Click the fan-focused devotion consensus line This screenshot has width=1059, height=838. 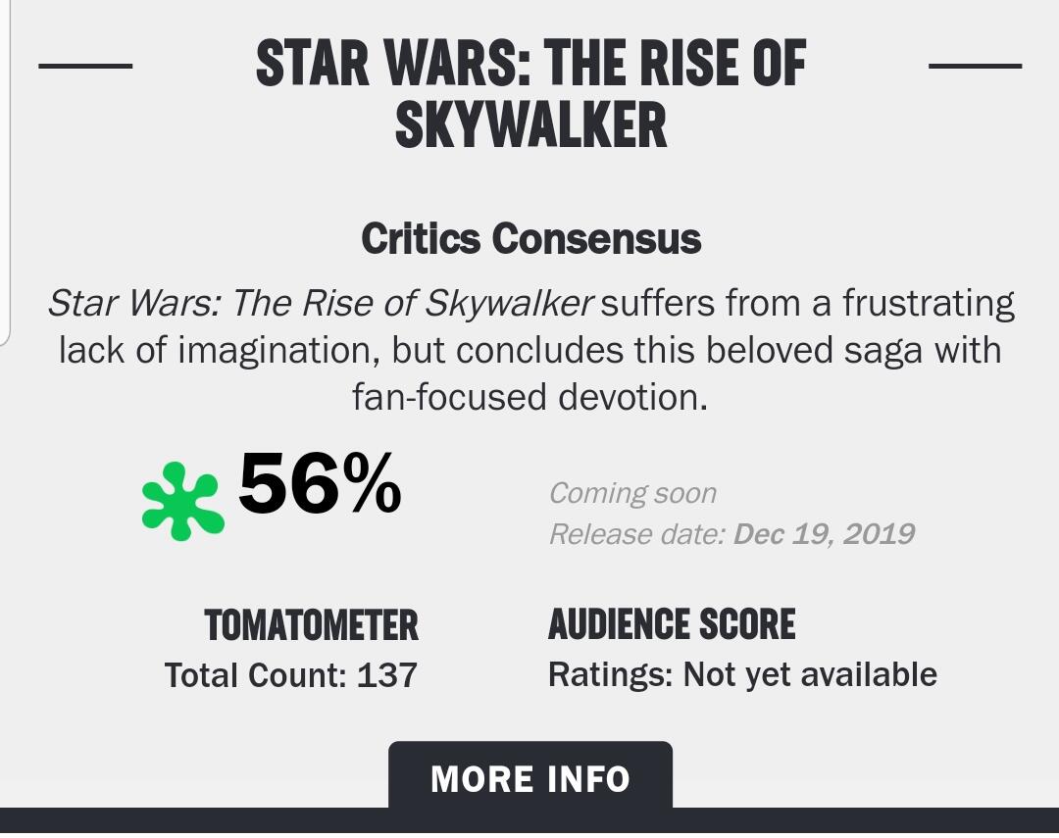(530, 397)
